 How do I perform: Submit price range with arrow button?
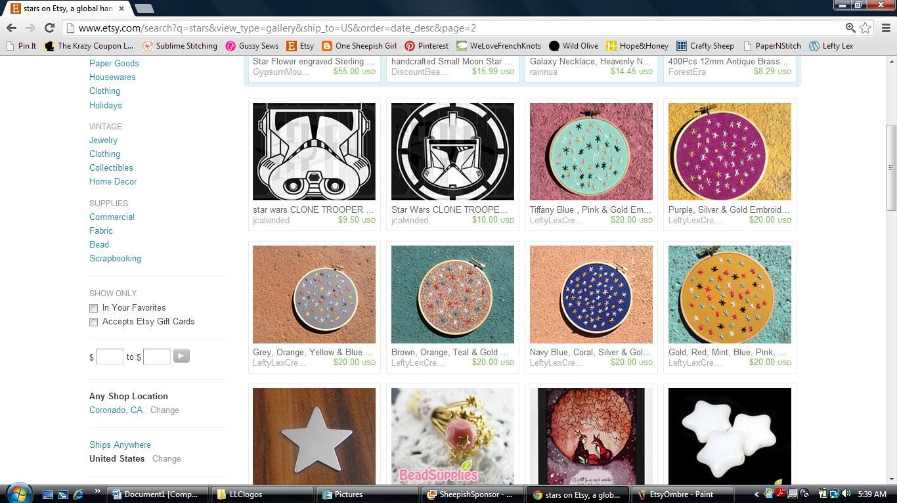pyautogui.click(x=181, y=356)
